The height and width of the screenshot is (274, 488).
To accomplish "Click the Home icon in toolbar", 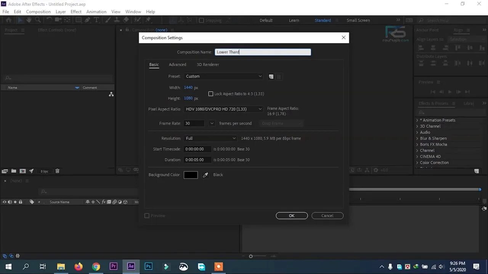I will click(x=8, y=20).
